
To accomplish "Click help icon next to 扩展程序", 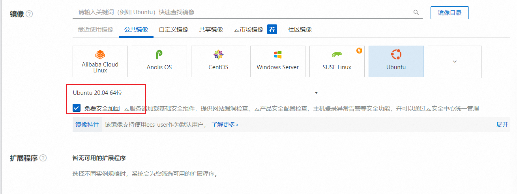I will pos(43,158).
